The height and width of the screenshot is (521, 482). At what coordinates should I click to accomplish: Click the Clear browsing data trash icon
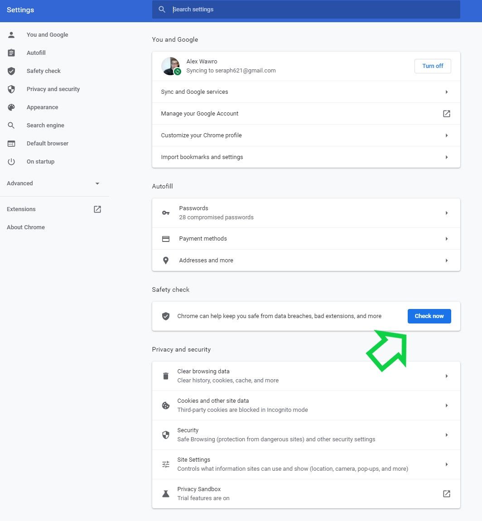[x=165, y=376]
